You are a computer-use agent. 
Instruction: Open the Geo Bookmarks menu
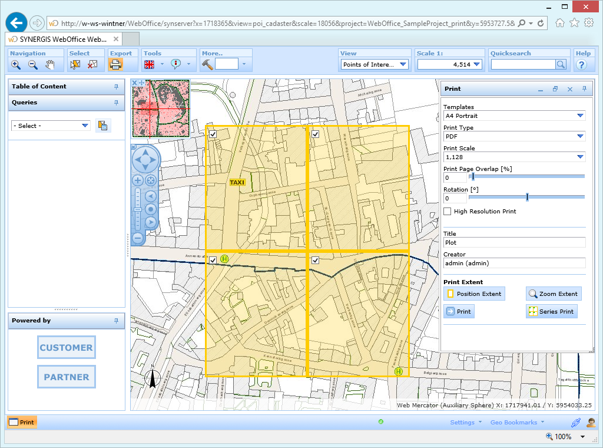pos(517,422)
